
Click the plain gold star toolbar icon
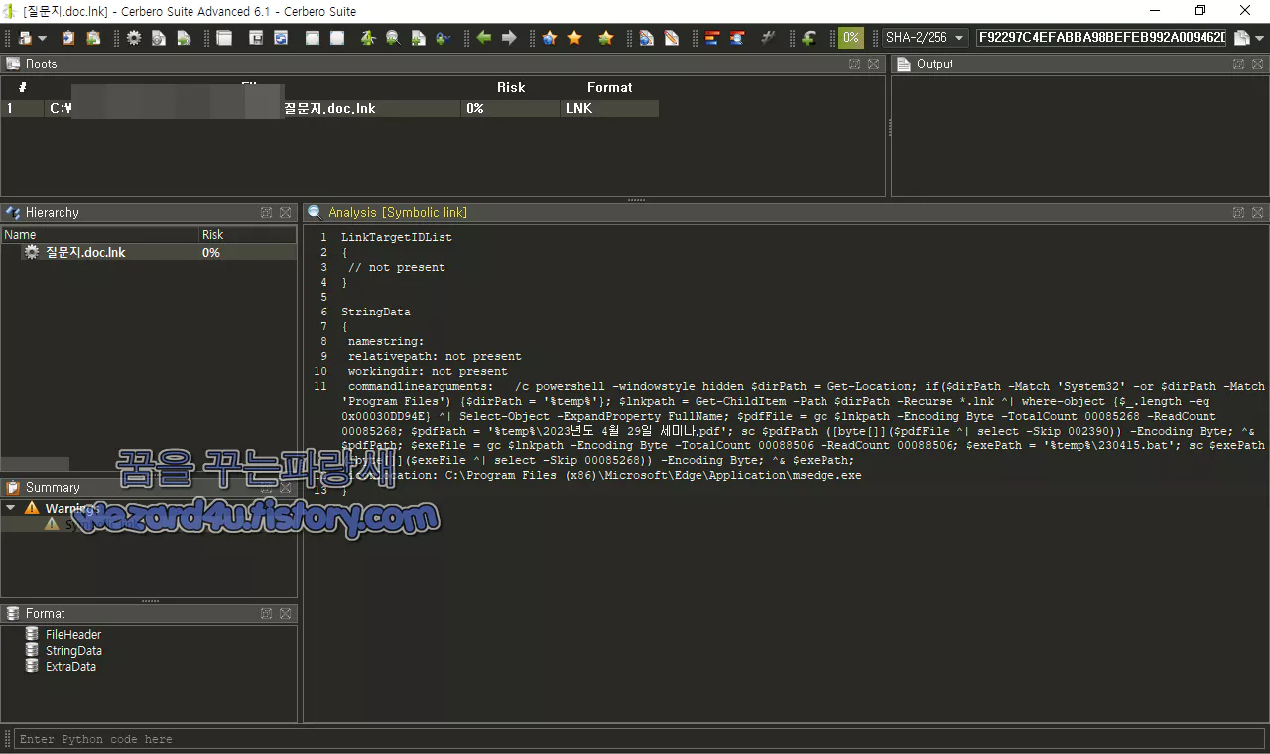(x=574, y=38)
